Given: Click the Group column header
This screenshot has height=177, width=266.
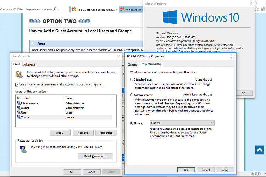Looking at the screenshot, I should (88, 98).
